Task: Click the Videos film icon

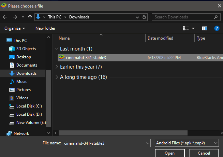Action: pyautogui.click(x=12, y=98)
